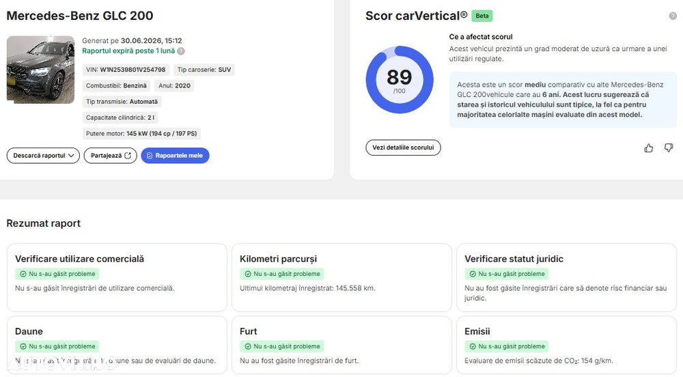Open the Kilometri parcurși card heading
This screenshot has height=377, width=683.
279,259
